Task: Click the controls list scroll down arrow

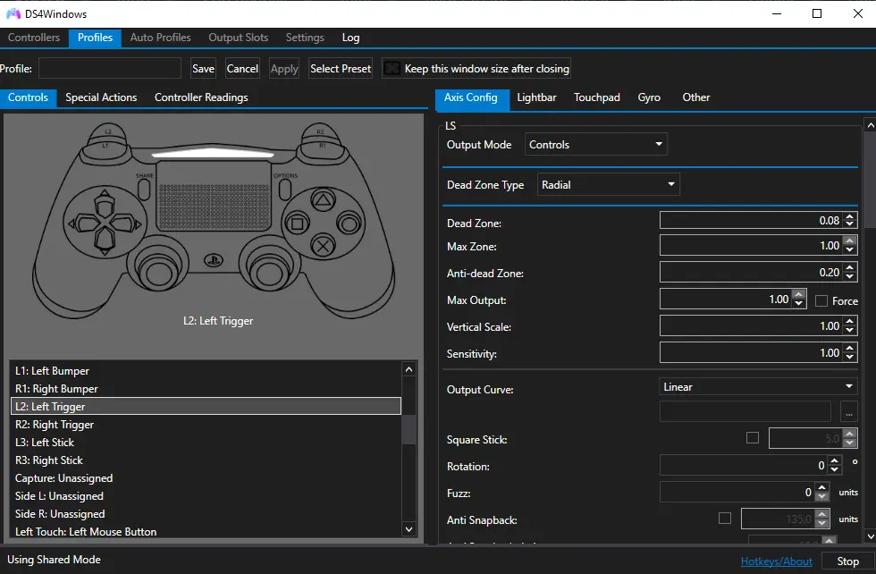Action: tap(409, 528)
